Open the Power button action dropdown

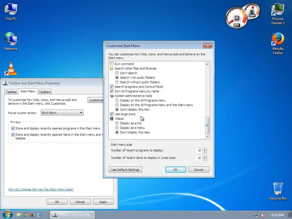point(62,112)
